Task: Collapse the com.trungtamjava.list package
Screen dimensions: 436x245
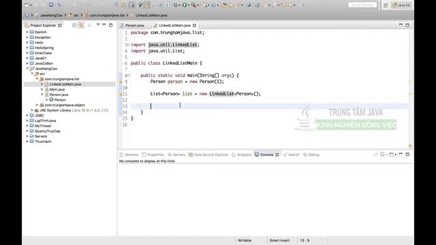Action: 37,79
